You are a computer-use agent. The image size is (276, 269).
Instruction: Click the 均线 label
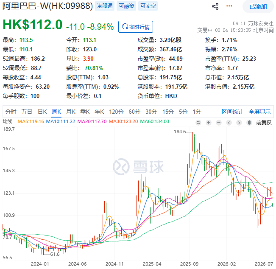point(7,121)
